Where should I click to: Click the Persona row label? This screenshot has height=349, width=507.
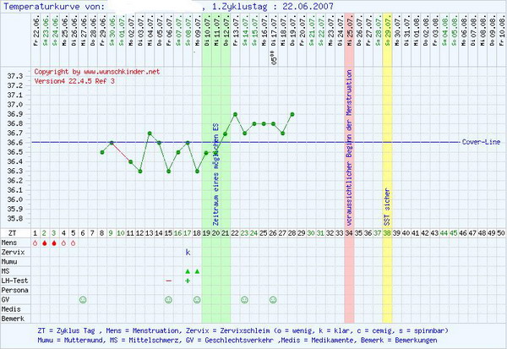pyautogui.click(x=14, y=290)
